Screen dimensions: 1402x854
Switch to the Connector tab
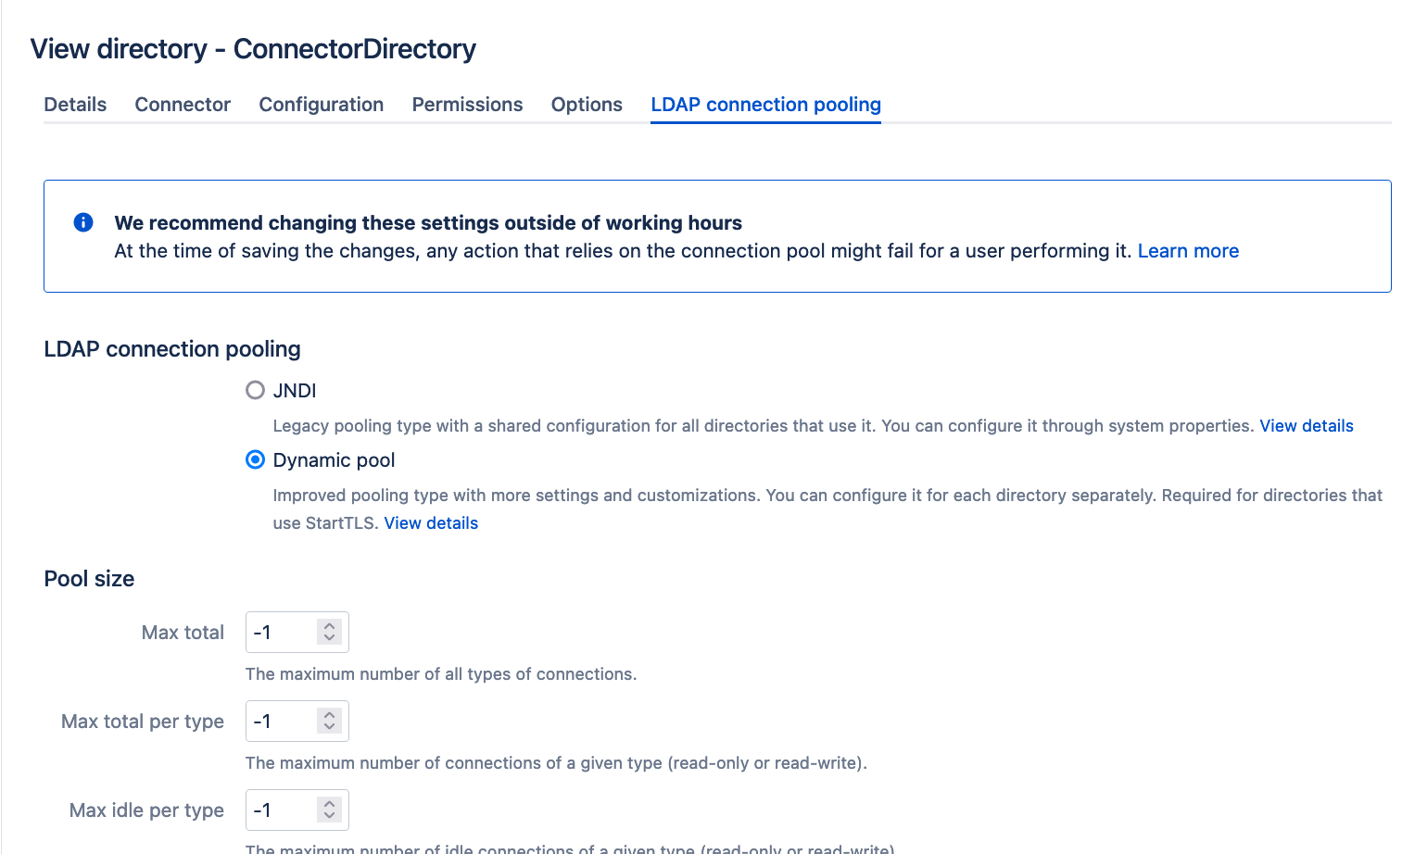tap(183, 105)
